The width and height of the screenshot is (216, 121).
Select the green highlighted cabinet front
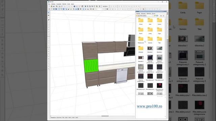(x=91, y=66)
